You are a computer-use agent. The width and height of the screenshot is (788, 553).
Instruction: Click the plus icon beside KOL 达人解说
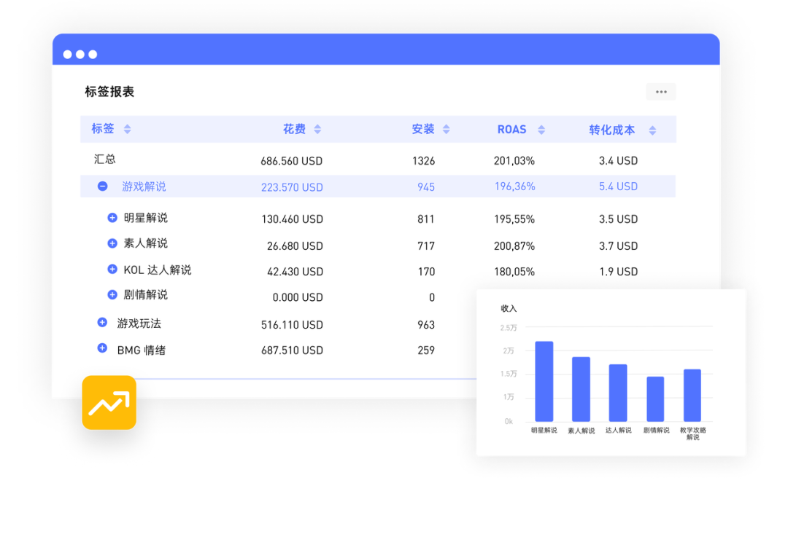coord(112,271)
